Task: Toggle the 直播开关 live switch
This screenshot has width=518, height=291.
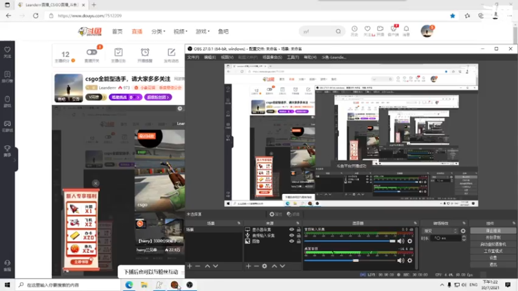Action: pyautogui.click(x=91, y=52)
